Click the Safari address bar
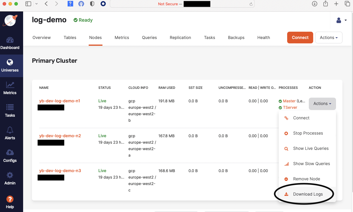The height and width of the screenshot is (212, 353). 182,4
